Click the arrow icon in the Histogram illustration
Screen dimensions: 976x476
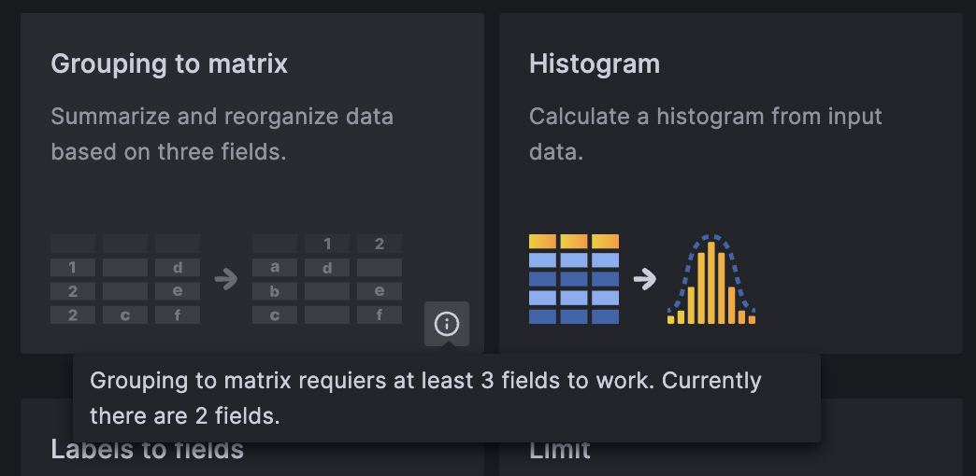coord(644,279)
